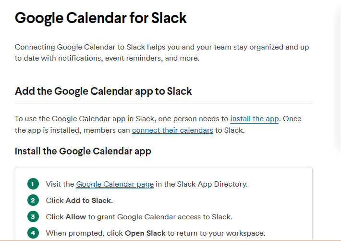Open the "Google Calendar page" link

point(115,184)
